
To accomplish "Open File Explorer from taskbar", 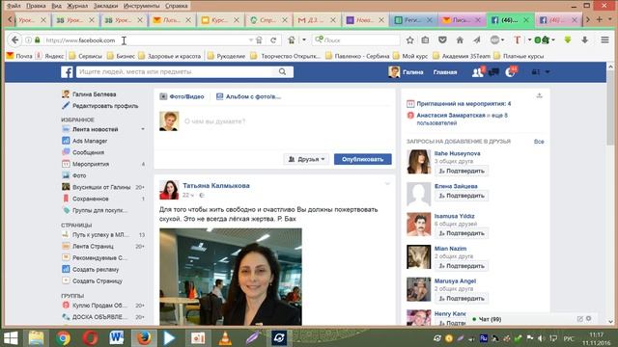I will tap(36, 338).
